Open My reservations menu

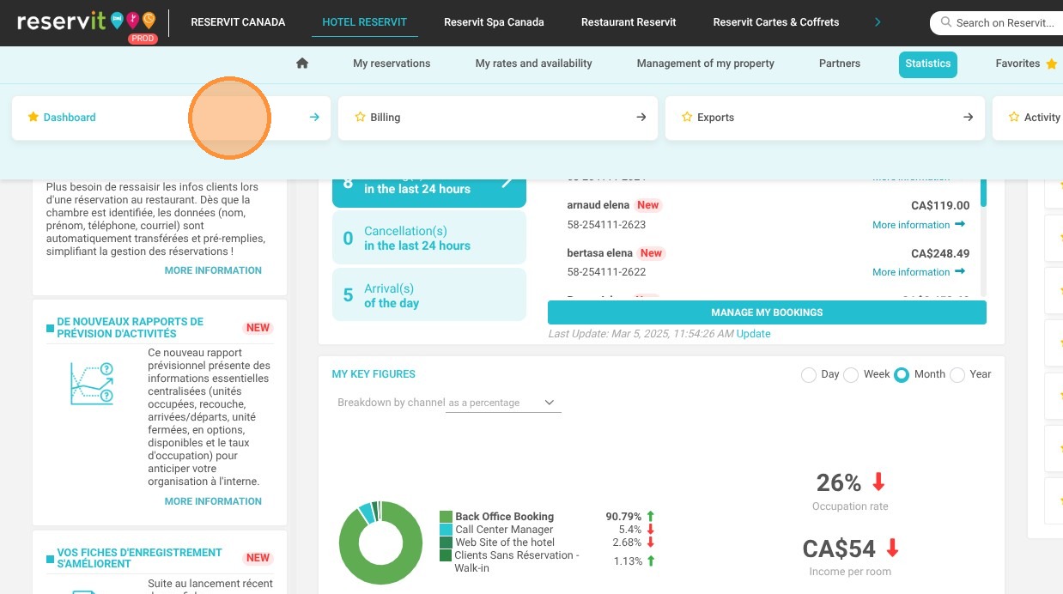(x=392, y=64)
